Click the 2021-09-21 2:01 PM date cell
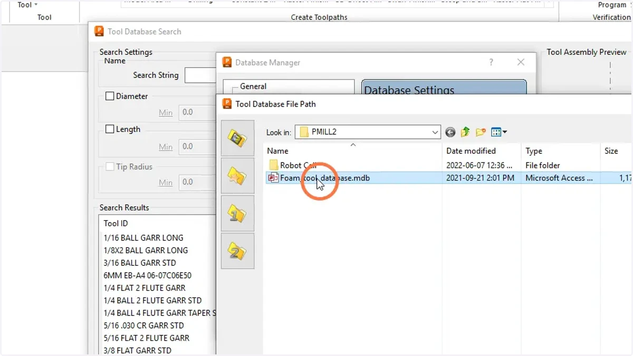 click(480, 178)
